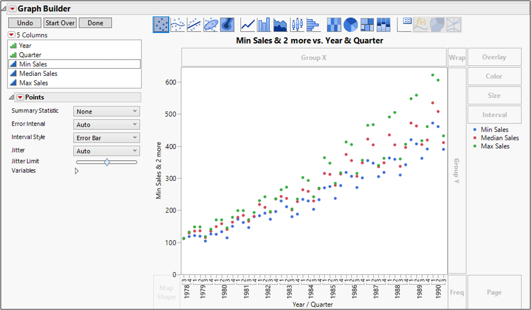Select the Area chart icon
531x310 pixels.
pyautogui.click(x=280, y=24)
